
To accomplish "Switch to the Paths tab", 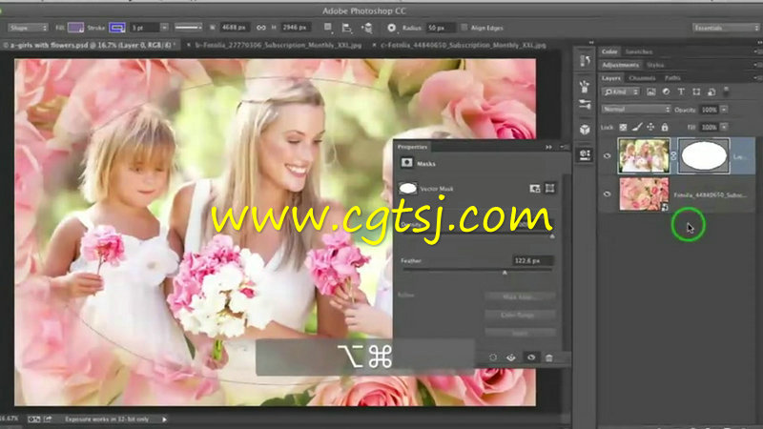I will [672, 78].
